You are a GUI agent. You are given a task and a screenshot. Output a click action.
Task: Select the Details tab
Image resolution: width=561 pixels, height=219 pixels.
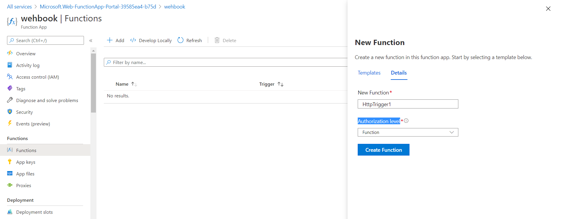(x=399, y=73)
